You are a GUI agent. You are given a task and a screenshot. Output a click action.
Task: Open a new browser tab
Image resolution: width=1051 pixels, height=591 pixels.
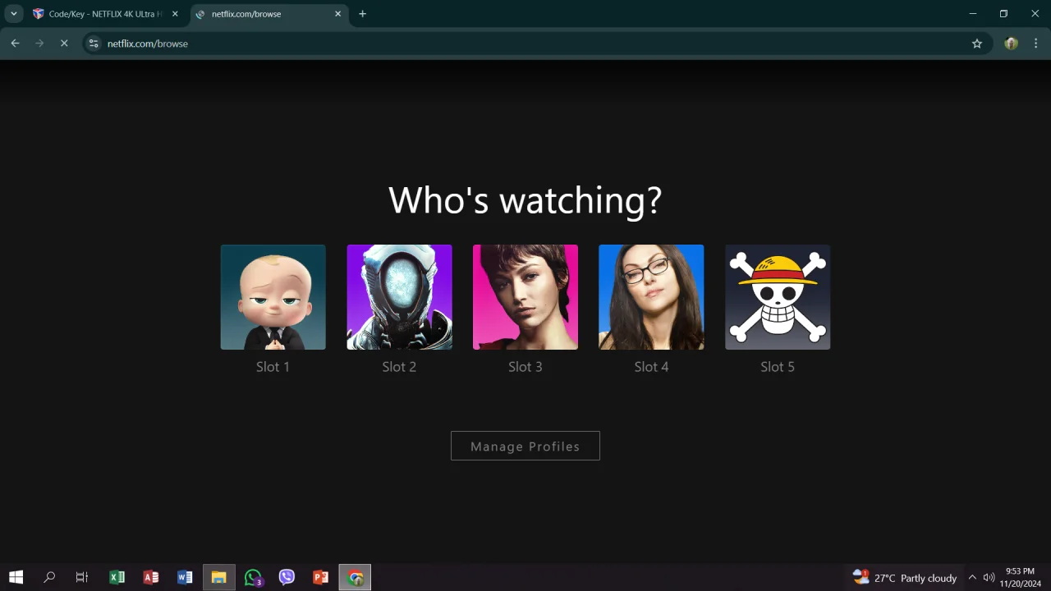click(363, 14)
